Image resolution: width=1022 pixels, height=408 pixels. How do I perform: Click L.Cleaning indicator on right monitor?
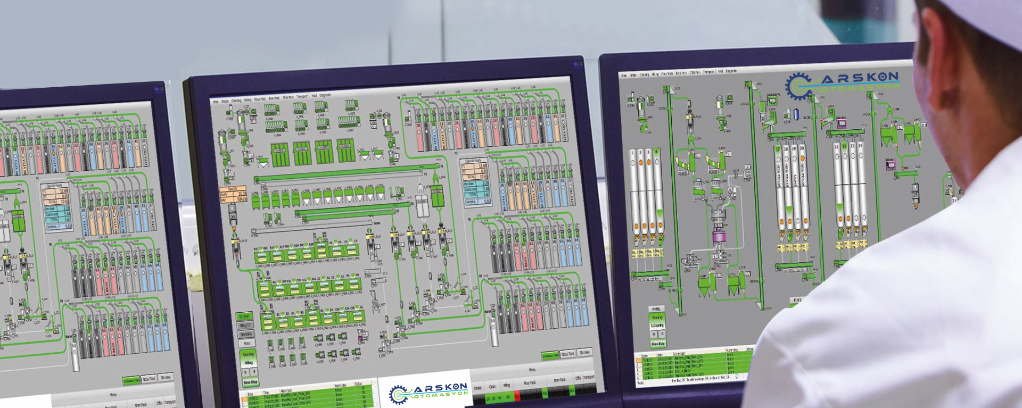click(657, 326)
